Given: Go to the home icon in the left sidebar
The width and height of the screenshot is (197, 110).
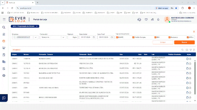Looking at the screenshot, I should (x=4, y=34).
